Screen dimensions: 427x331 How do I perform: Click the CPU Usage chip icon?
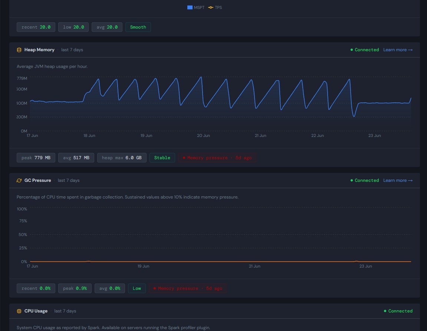(19, 311)
